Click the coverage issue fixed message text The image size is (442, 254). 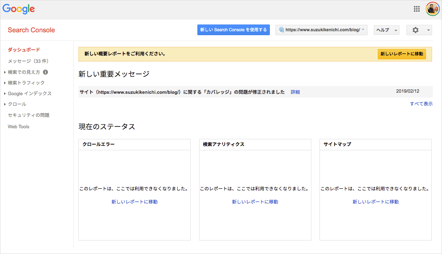(x=182, y=92)
